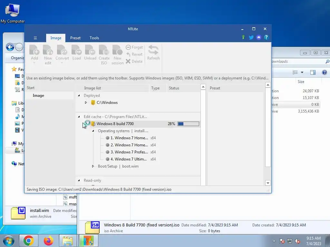This screenshot has height=247, width=330.
Task: Click the Forget button
Action: 134,47
